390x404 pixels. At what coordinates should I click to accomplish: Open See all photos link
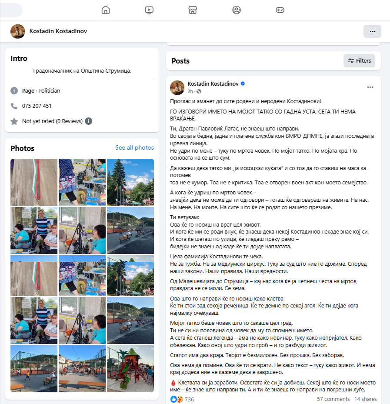click(x=134, y=147)
